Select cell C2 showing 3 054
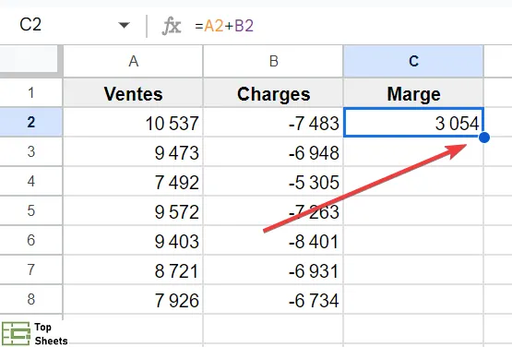 click(x=413, y=122)
